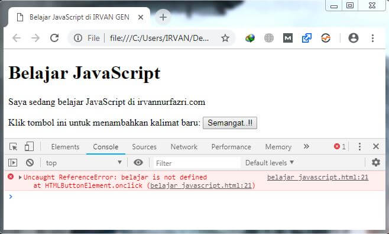Viewport: 389px width, 234px height.
Task: Open the Network tab
Action: pos(184,147)
